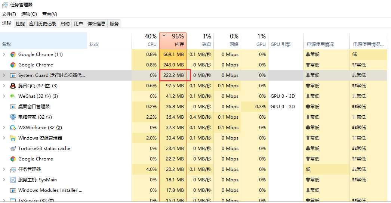The image size is (391, 203).
Task: Click the Windows Modules Installer icon
Action: pos(13,190)
